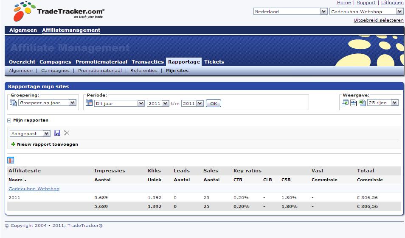Image resolution: width=405 pixels, height=238 pixels.
Task: Open the Nederland country dropdown
Action: pyautogui.click(x=290, y=11)
